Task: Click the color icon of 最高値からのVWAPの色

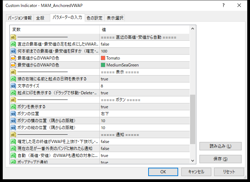Action: point(13,58)
